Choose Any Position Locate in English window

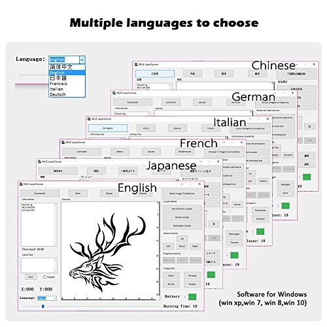182,209
